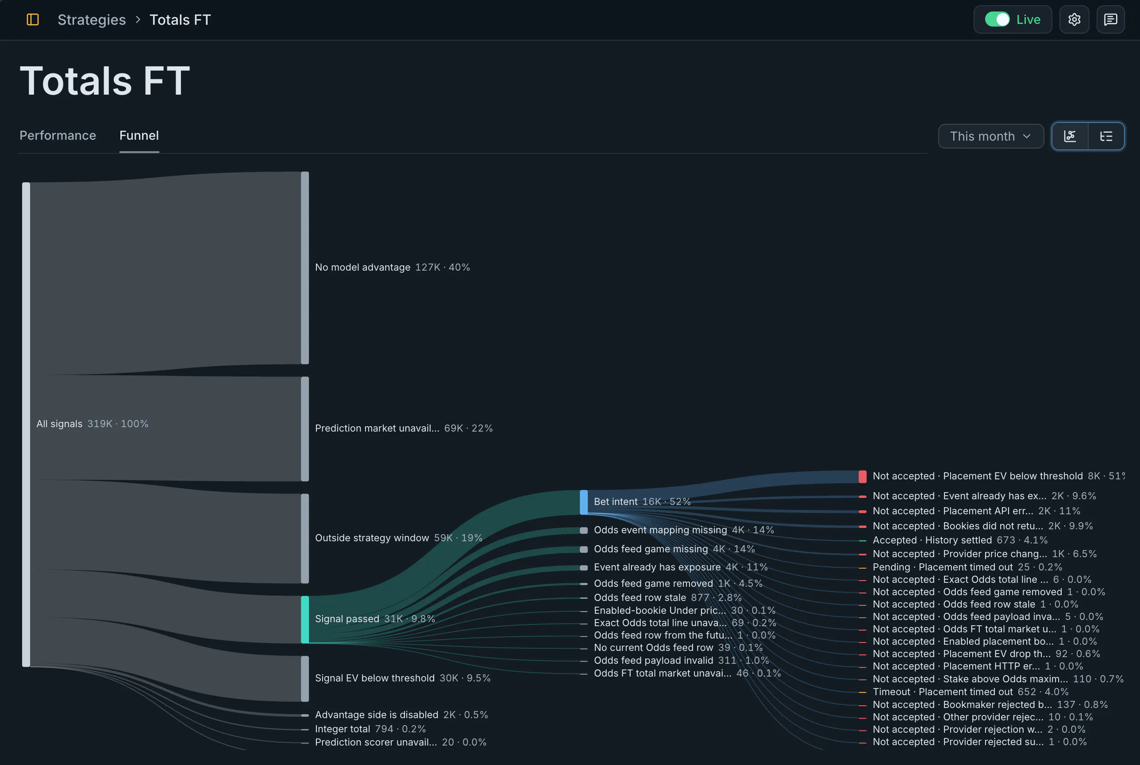The width and height of the screenshot is (1140, 765).
Task: Go to Strategies breadcrumb
Action: tap(91, 19)
